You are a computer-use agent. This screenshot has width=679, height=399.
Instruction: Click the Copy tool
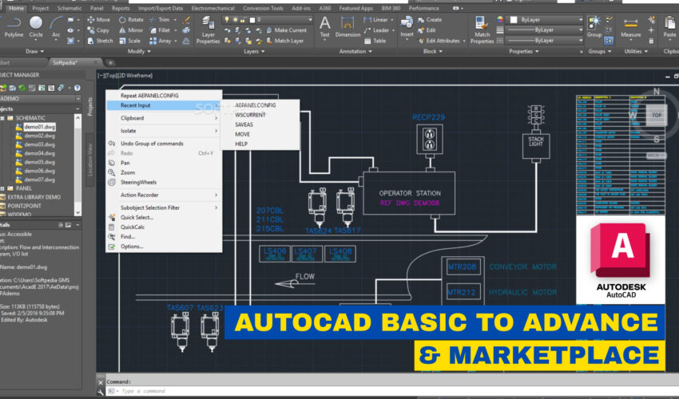tap(98, 30)
